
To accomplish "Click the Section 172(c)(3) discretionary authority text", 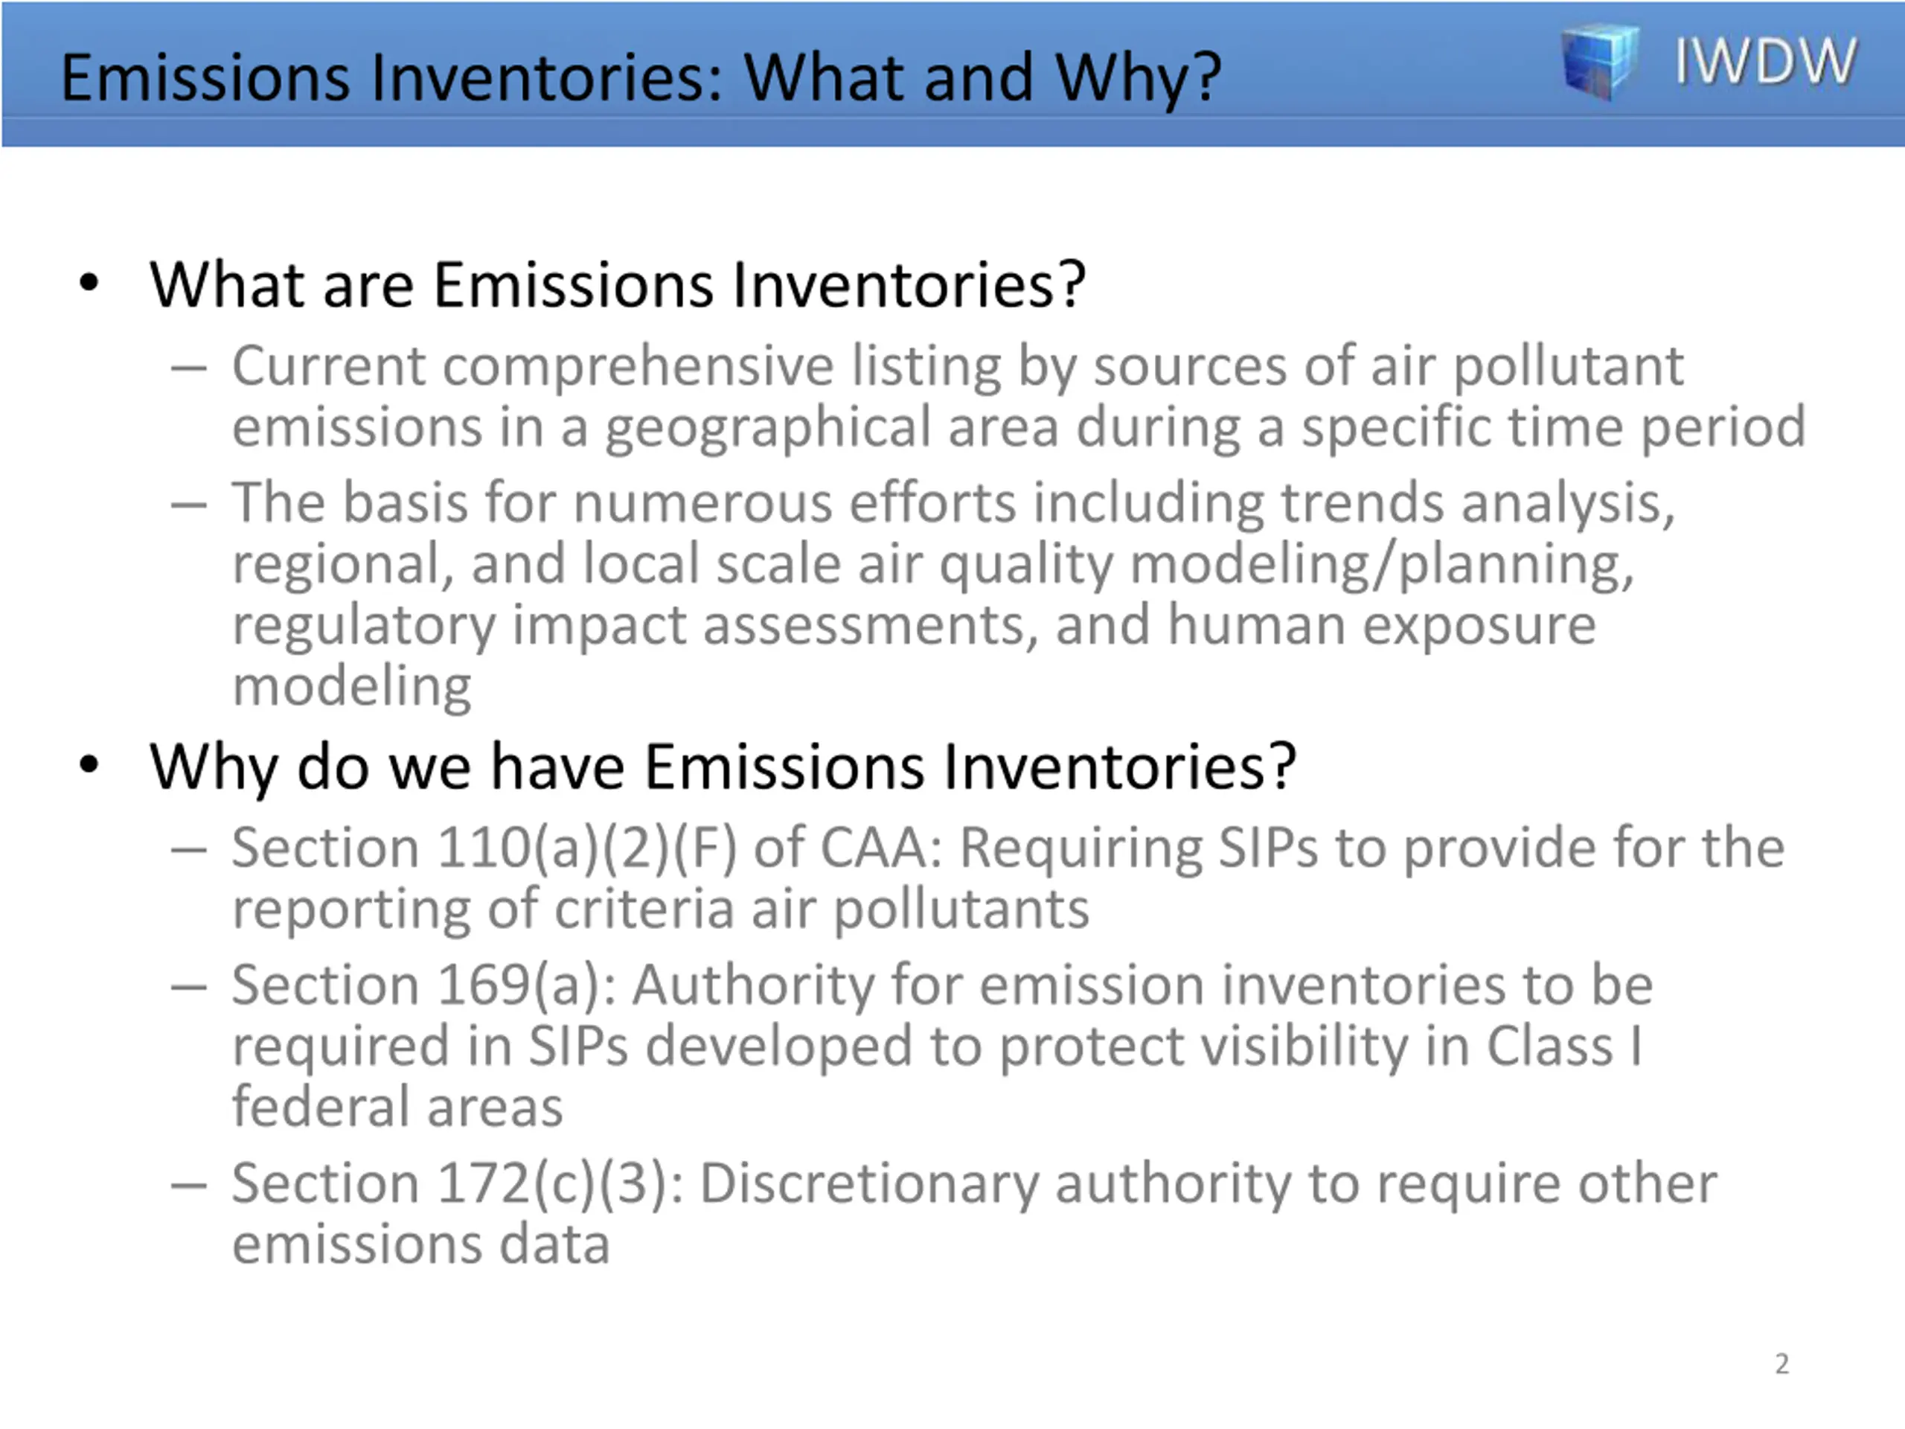I will click(x=975, y=1214).
